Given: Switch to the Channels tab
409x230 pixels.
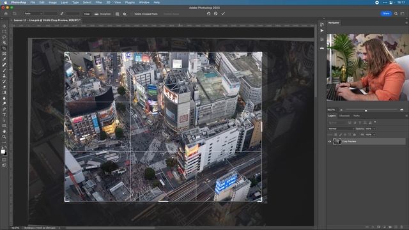Looking at the screenshot, I should coord(344,116).
